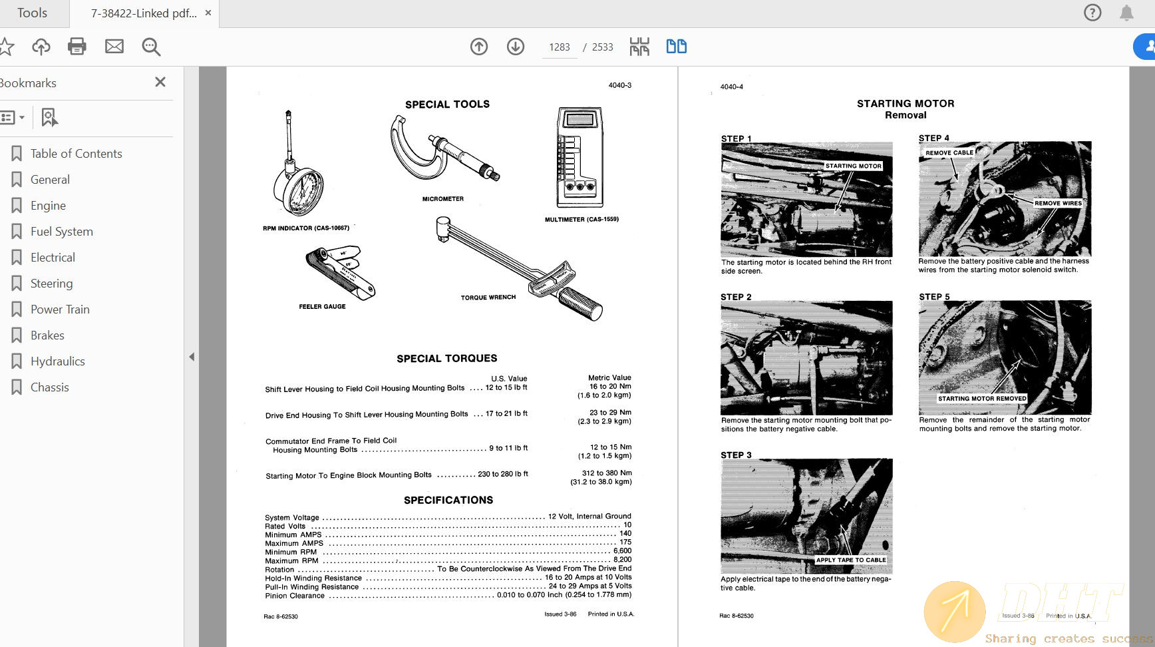1155x647 pixels.
Task: Select the Hydraulics bookmark entry
Action: (57, 361)
